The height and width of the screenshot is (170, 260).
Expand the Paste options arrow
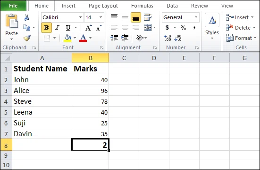coord(11,39)
